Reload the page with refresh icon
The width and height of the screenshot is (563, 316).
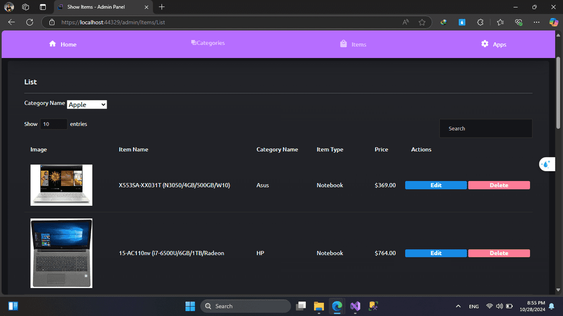coord(30,22)
